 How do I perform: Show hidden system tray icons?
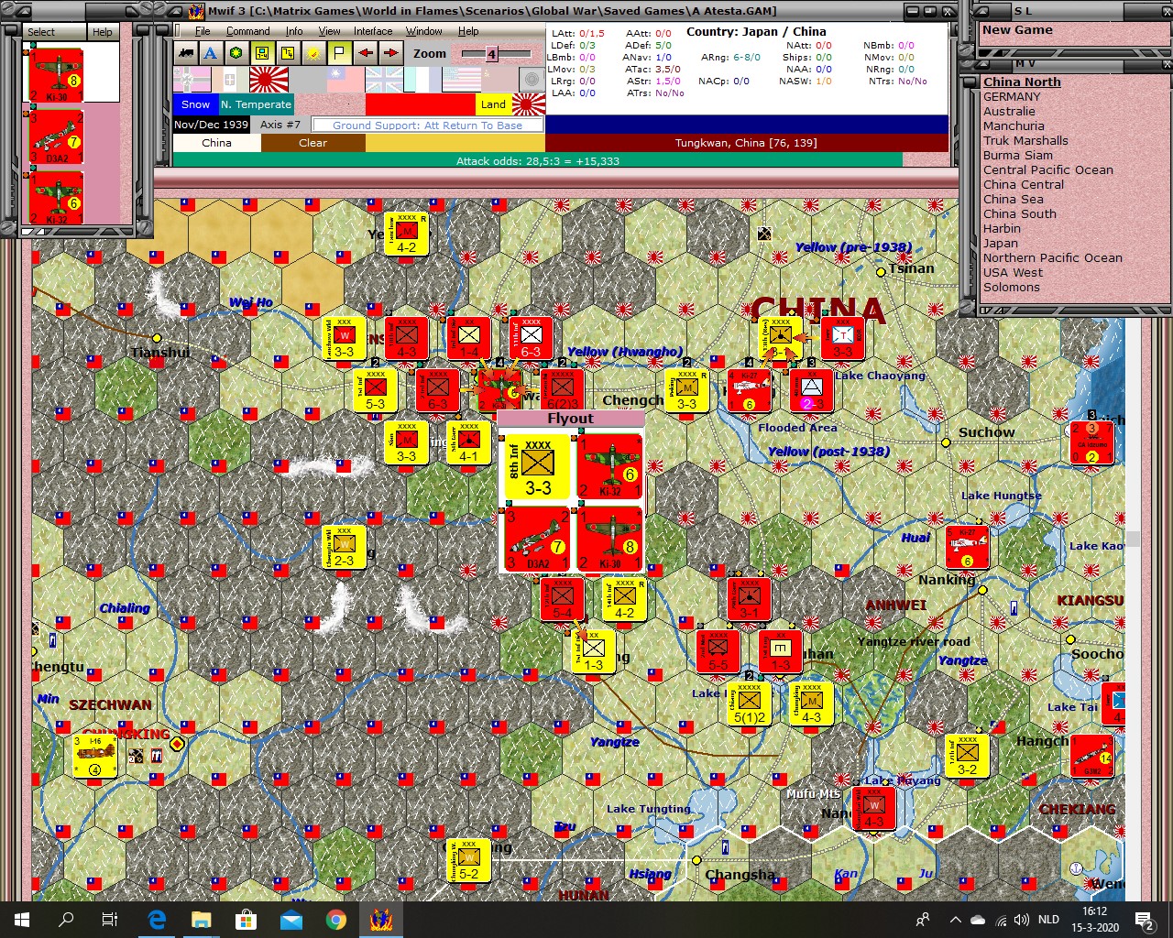click(x=956, y=920)
